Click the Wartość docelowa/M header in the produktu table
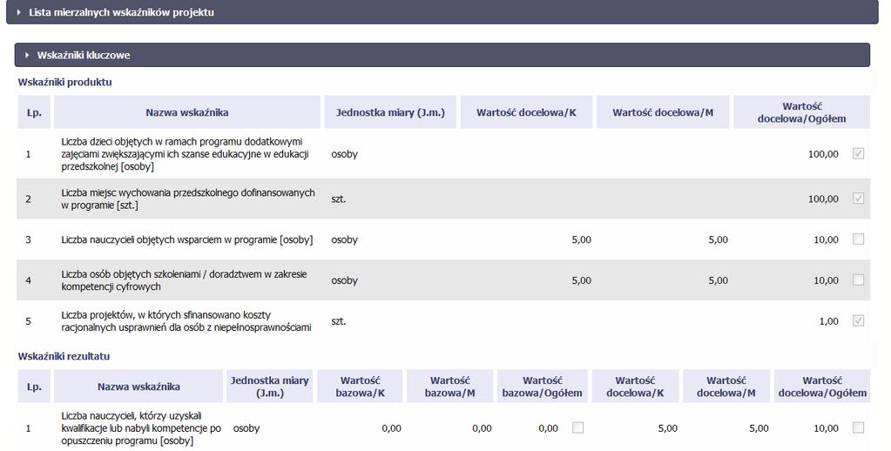The width and height of the screenshot is (891, 451). tap(663, 112)
